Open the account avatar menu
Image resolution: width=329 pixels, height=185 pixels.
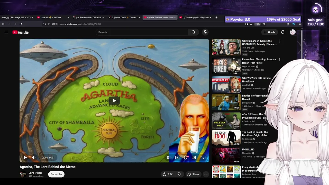pyautogui.click(x=293, y=32)
